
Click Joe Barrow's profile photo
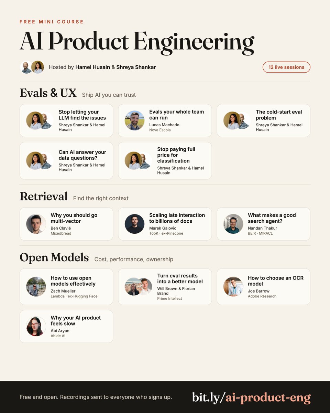coord(233,287)
